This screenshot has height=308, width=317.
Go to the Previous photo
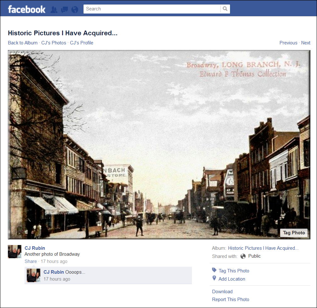288,43
